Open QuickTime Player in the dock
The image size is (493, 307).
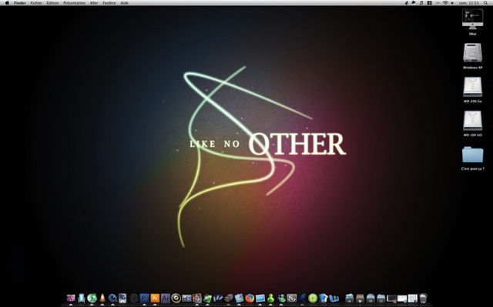pyautogui.click(x=112, y=298)
